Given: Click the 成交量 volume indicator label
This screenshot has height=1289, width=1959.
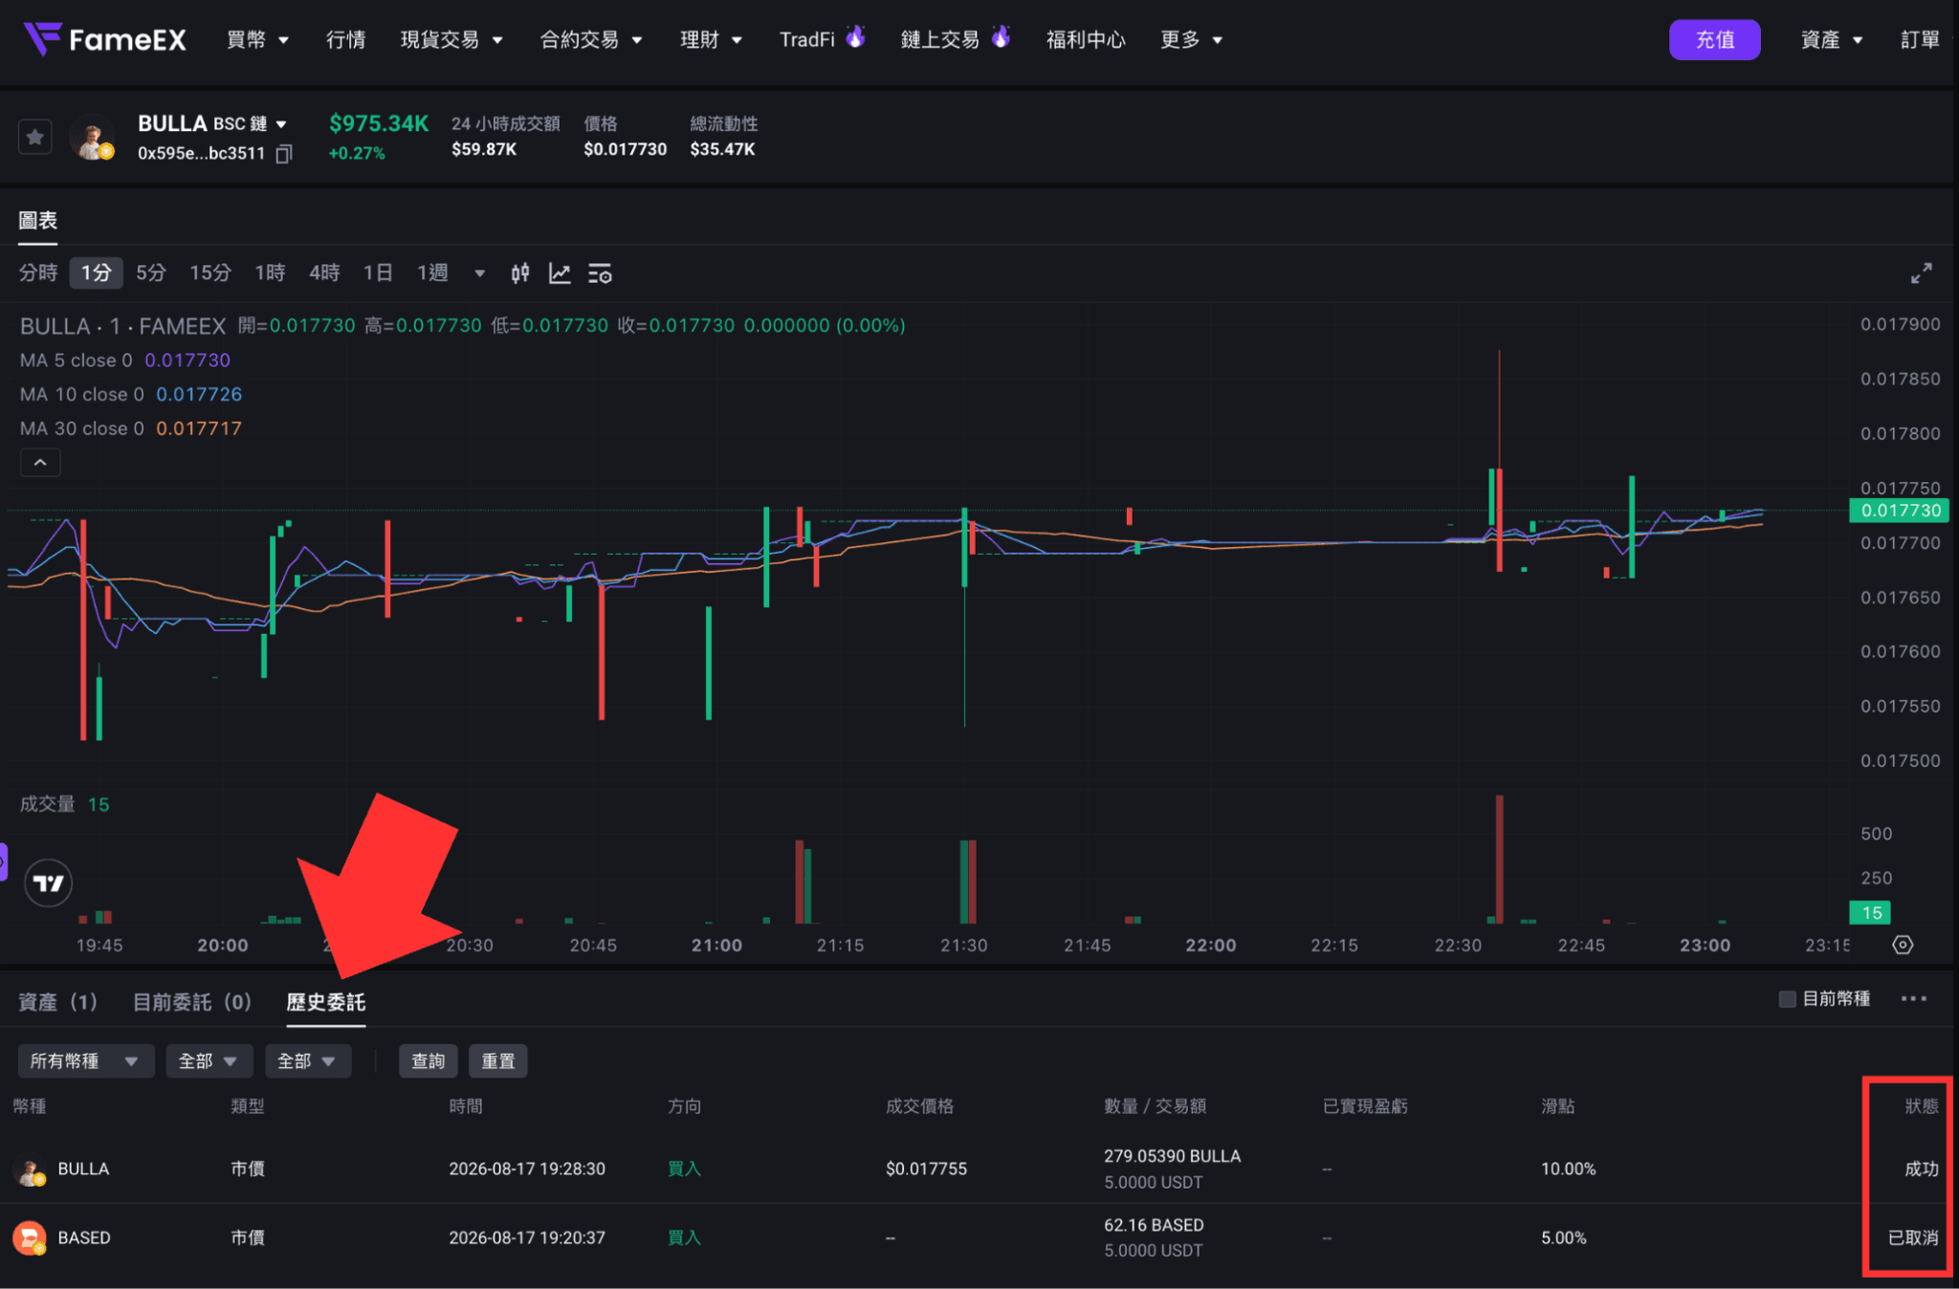Looking at the screenshot, I should (x=48, y=805).
